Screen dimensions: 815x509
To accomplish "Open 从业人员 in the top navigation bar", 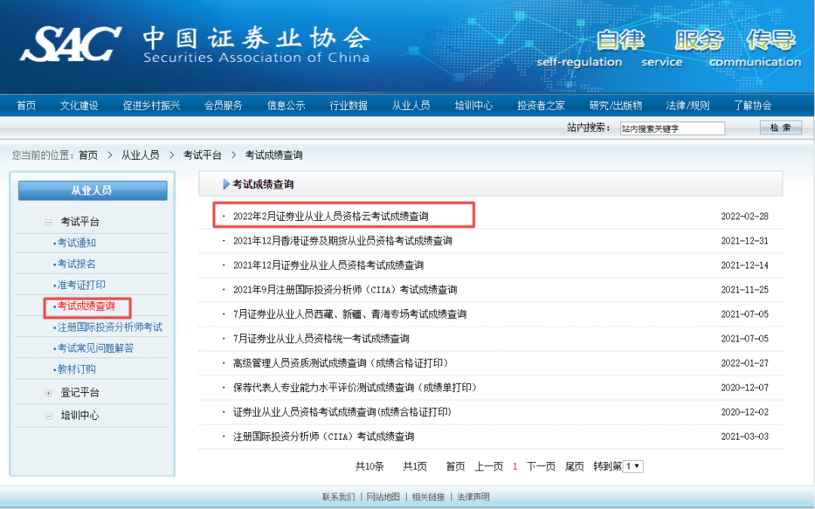I will 411,106.
